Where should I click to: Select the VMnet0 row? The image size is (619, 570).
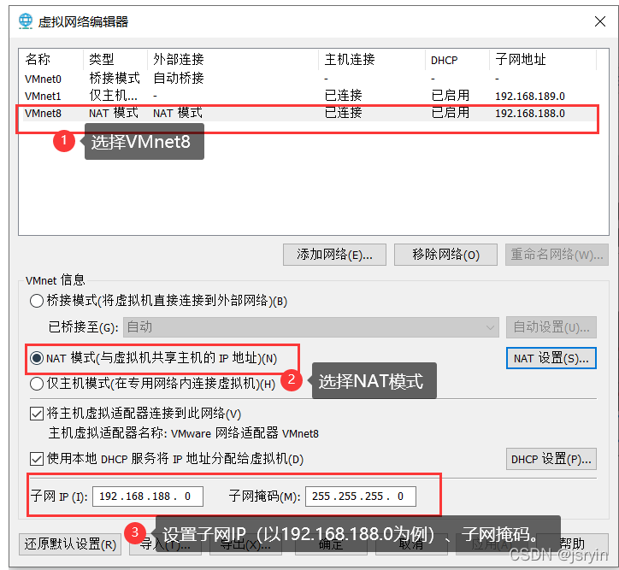click(x=310, y=79)
